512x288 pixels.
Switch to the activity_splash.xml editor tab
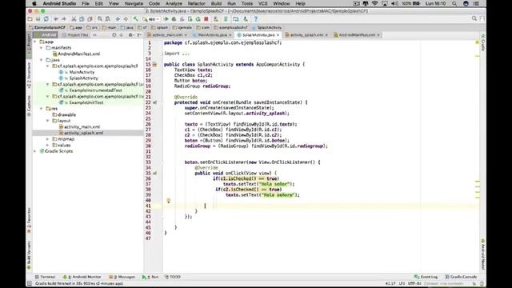pos(306,35)
